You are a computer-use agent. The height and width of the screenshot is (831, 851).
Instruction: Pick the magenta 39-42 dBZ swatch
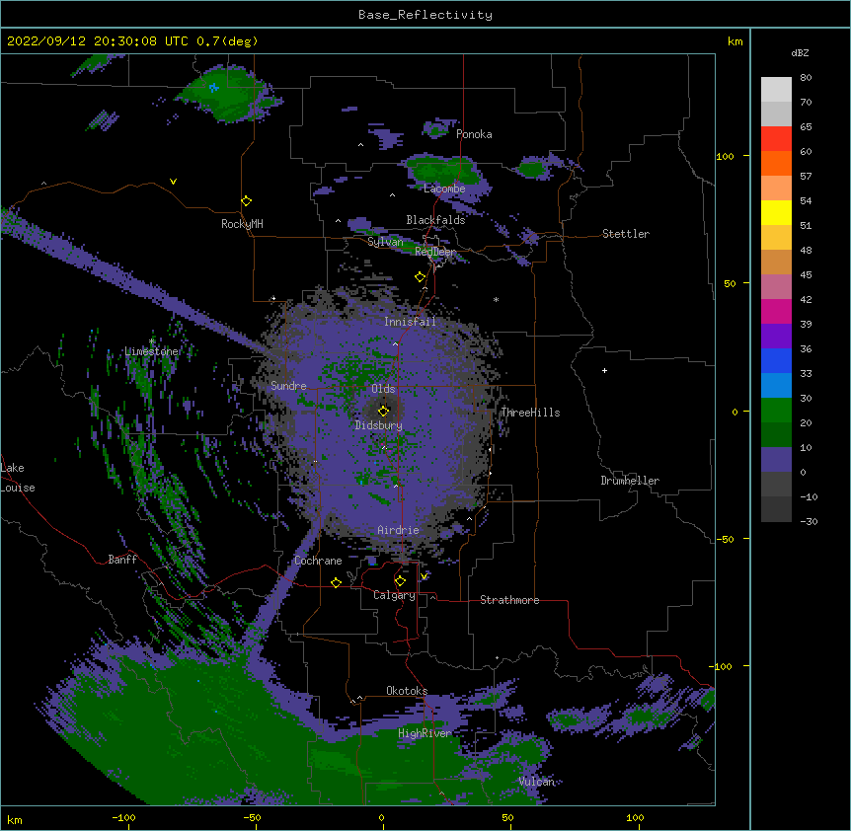pos(776,311)
